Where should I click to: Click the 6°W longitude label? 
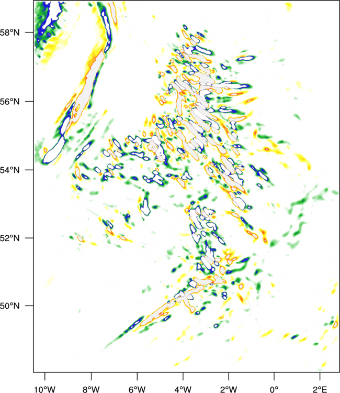click(137, 389)
